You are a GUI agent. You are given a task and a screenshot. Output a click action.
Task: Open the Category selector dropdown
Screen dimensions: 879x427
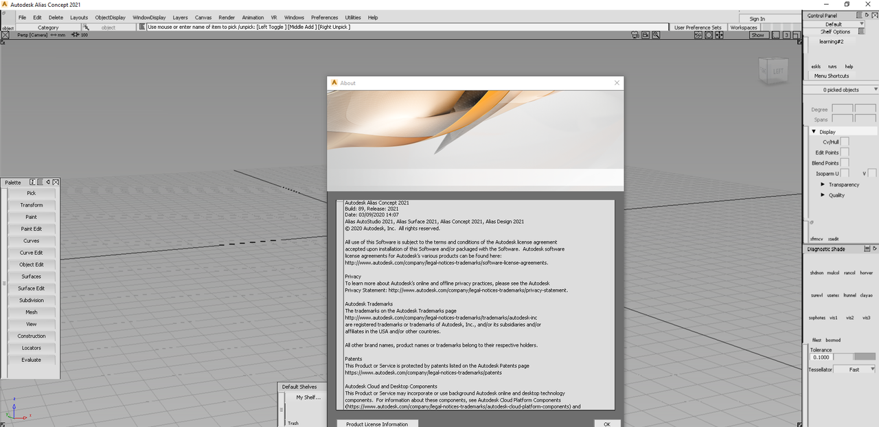coord(48,27)
